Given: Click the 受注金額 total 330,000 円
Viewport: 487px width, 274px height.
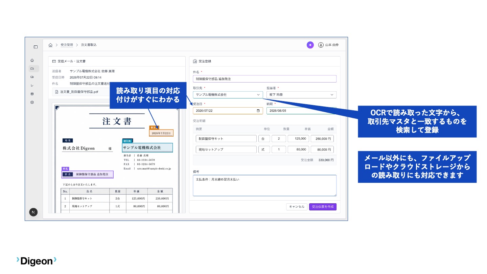Looking at the screenshot, I should coord(326,160).
